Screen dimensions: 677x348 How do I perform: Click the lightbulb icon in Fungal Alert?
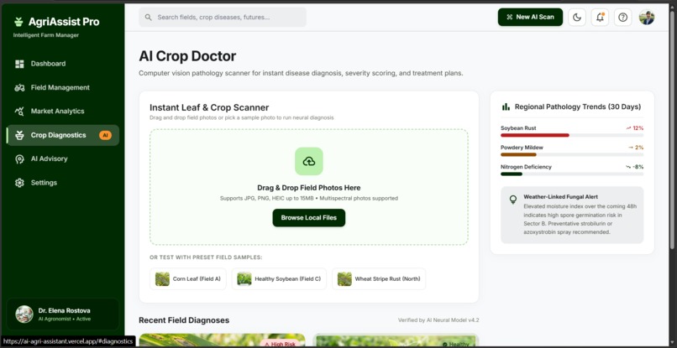tap(513, 200)
